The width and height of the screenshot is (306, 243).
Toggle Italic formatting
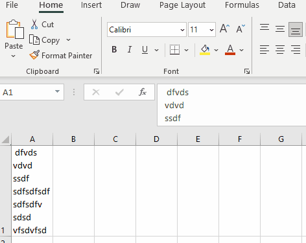coord(129,50)
